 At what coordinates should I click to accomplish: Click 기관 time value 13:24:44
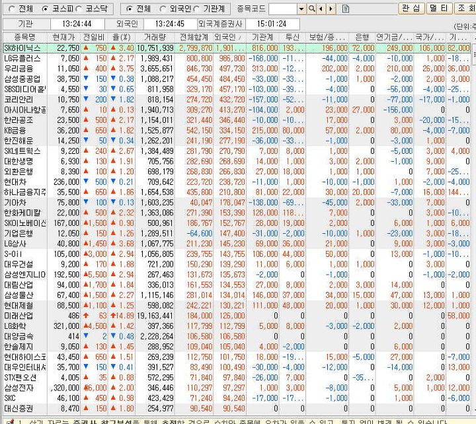pyautogui.click(x=77, y=24)
